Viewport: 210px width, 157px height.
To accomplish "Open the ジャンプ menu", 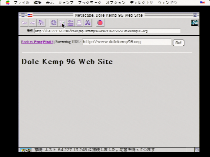I will tap(66, 3).
